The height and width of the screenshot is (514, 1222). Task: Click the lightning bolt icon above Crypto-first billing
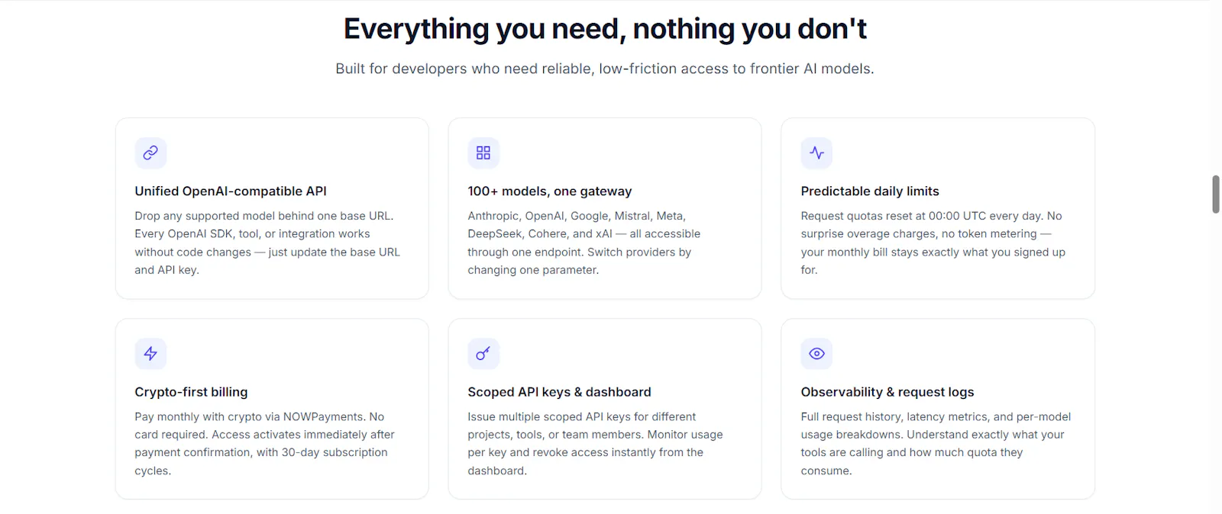(150, 353)
